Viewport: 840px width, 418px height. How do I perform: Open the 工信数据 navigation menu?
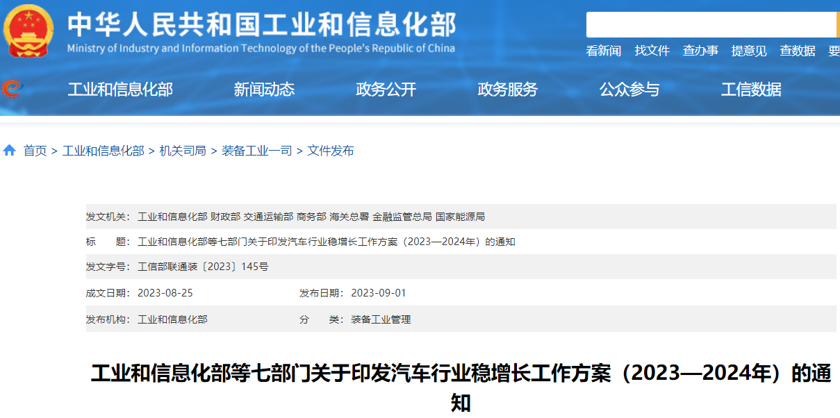click(752, 89)
